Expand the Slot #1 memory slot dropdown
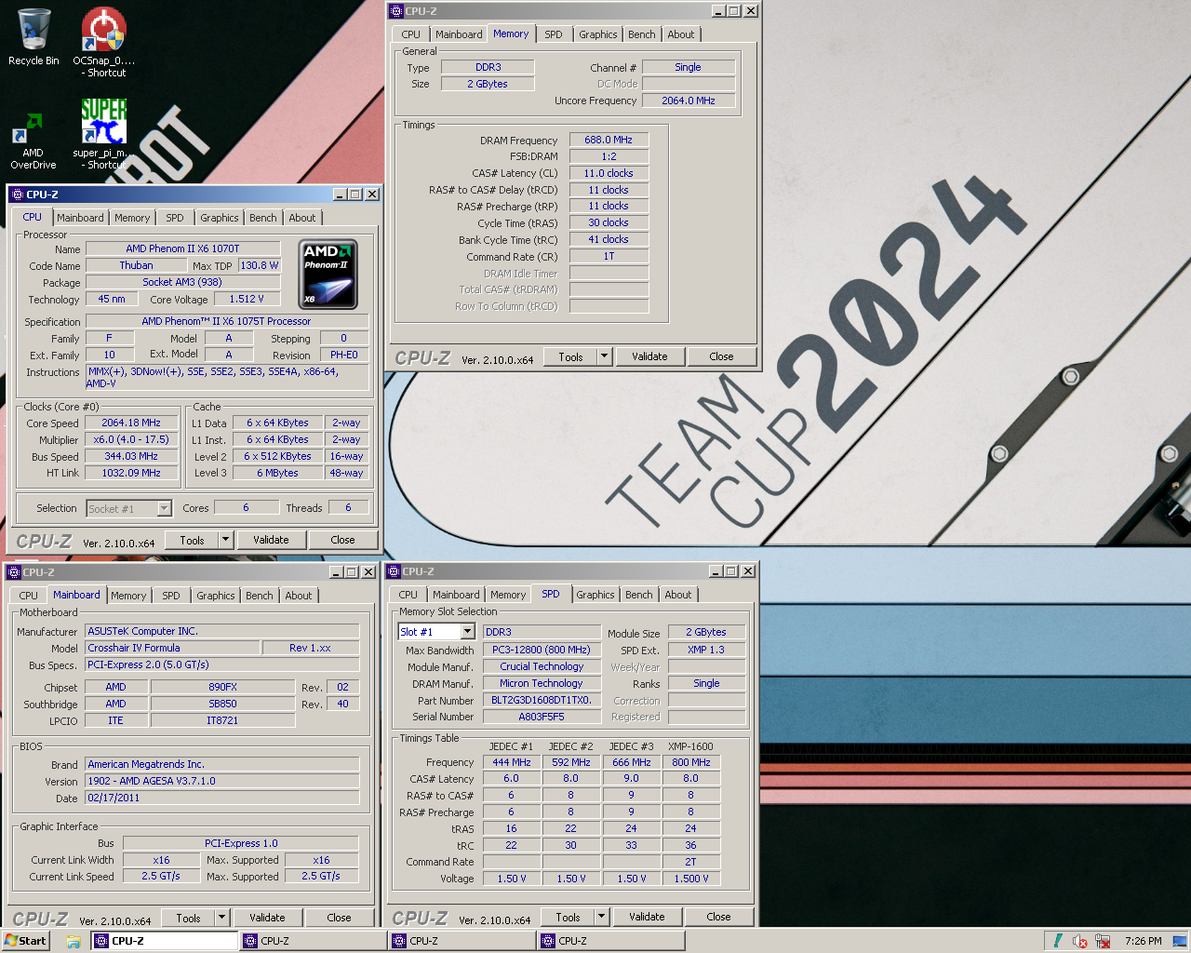The width and height of the screenshot is (1191, 953). (x=467, y=632)
